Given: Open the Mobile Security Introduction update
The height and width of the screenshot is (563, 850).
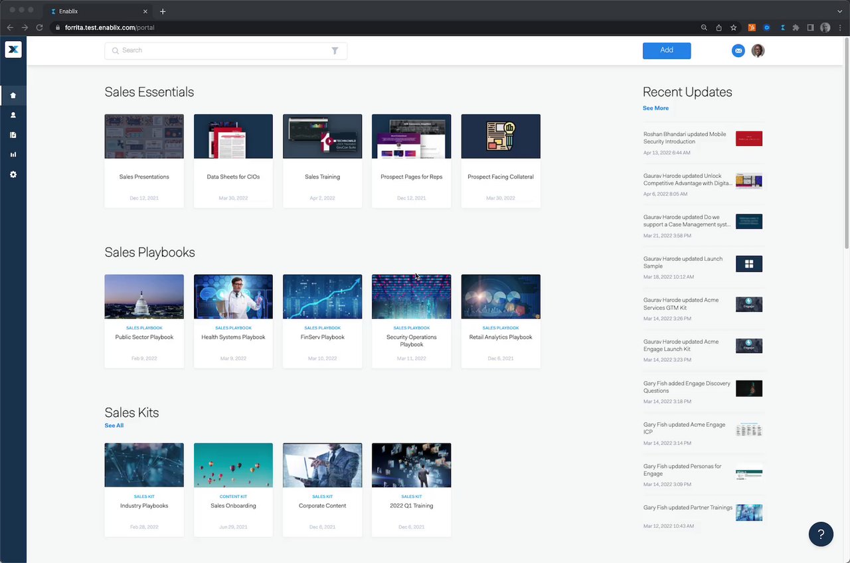Looking at the screenshot, I should point(703,143).
